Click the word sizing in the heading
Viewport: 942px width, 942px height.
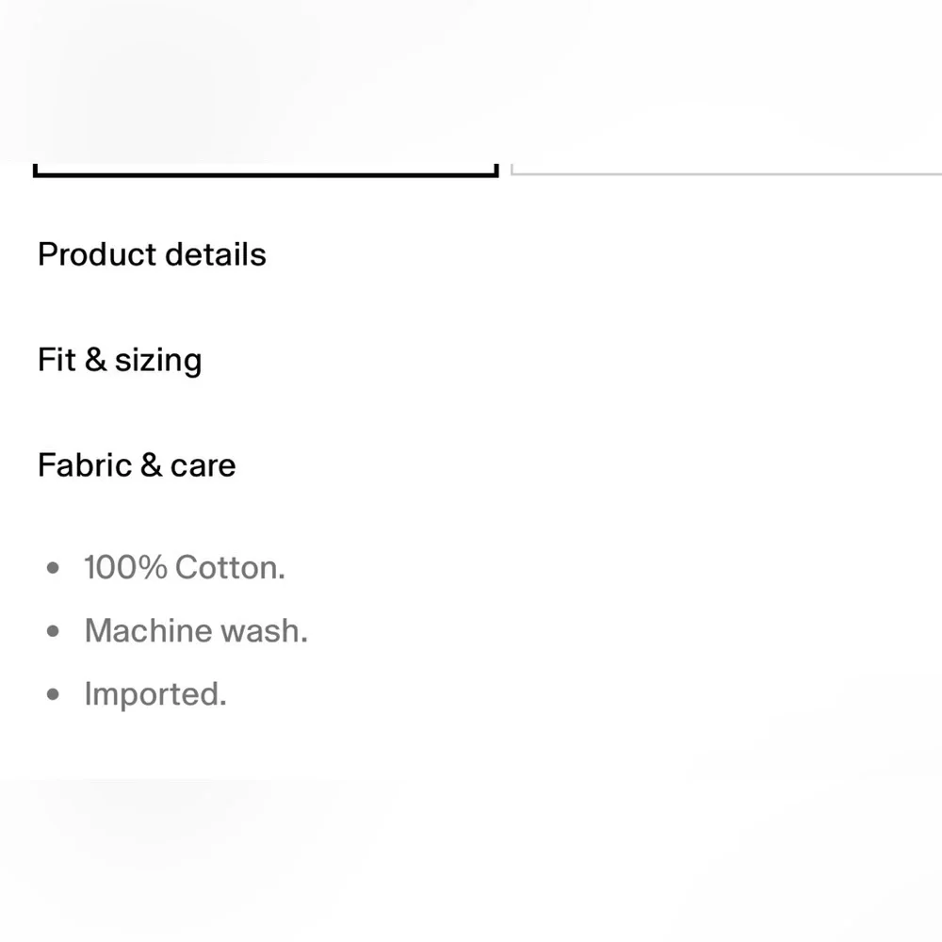click(158, 361)
